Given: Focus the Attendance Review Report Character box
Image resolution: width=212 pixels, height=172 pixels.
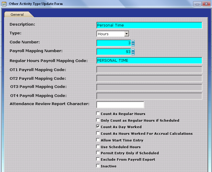Looking at the screenshot, I should coord(120,104).
